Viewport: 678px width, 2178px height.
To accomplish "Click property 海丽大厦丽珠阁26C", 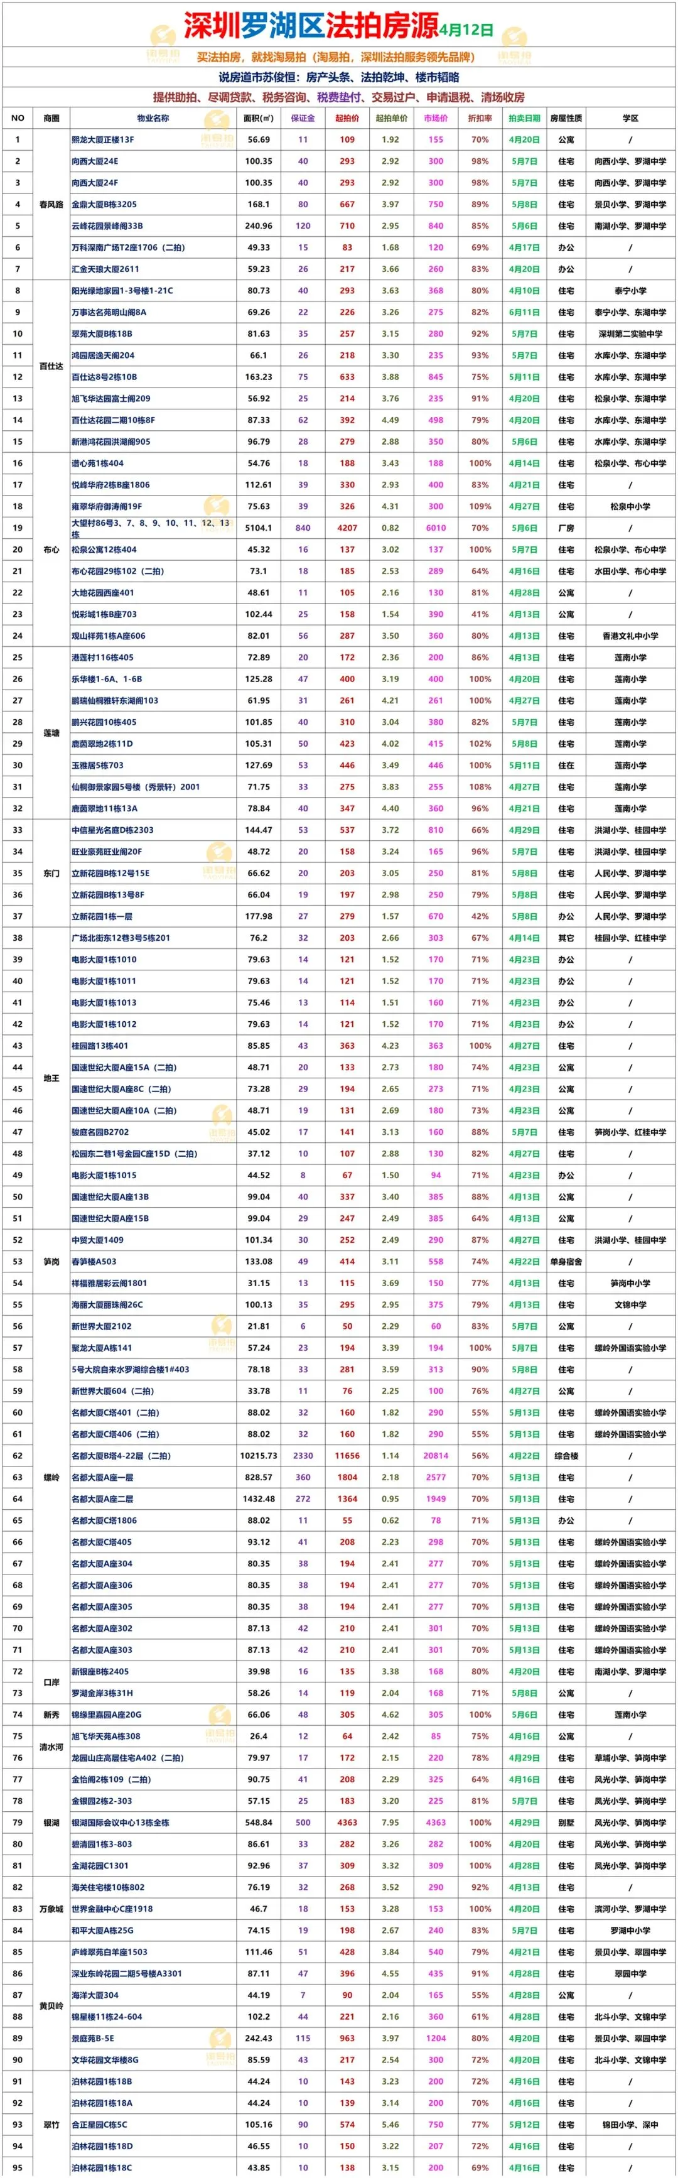I will coord(107,1304).
